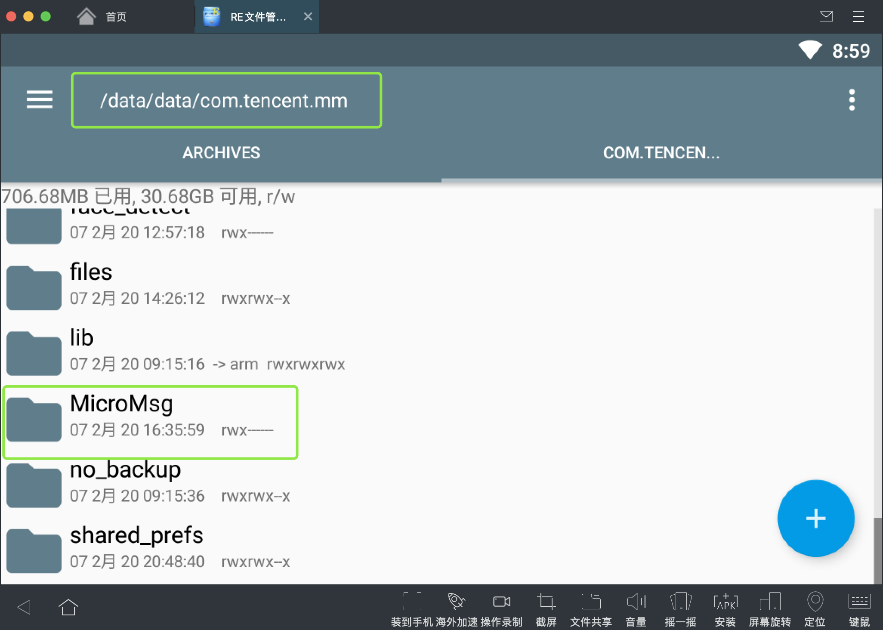Viewport: 883px width, 630px height.
Task: Tap the blue plus floating button
Action: (815, 518)
